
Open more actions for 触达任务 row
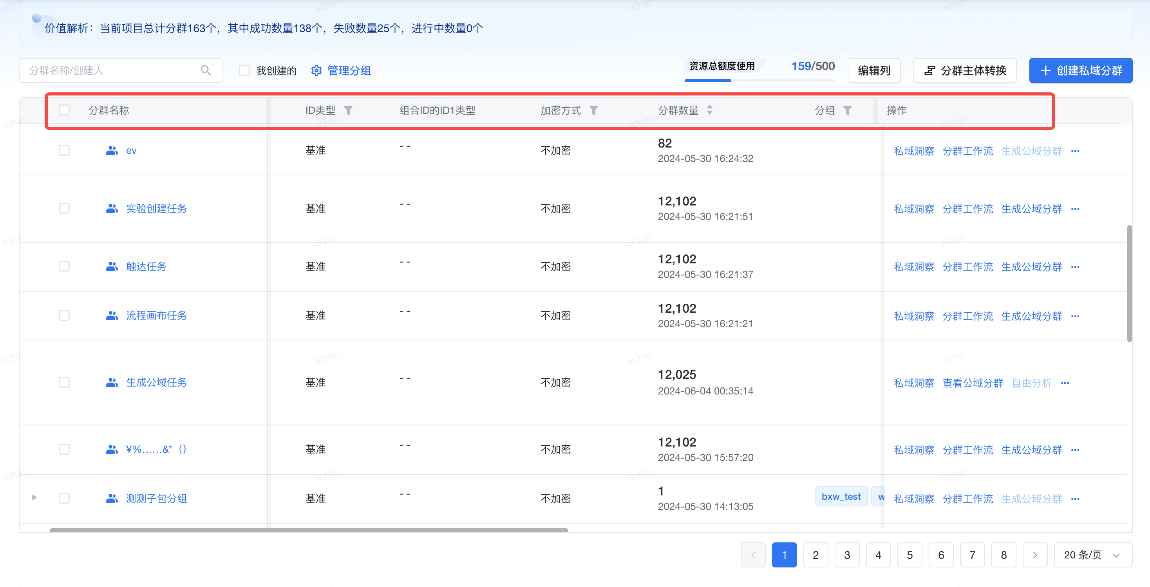[x=1075, y=267]
